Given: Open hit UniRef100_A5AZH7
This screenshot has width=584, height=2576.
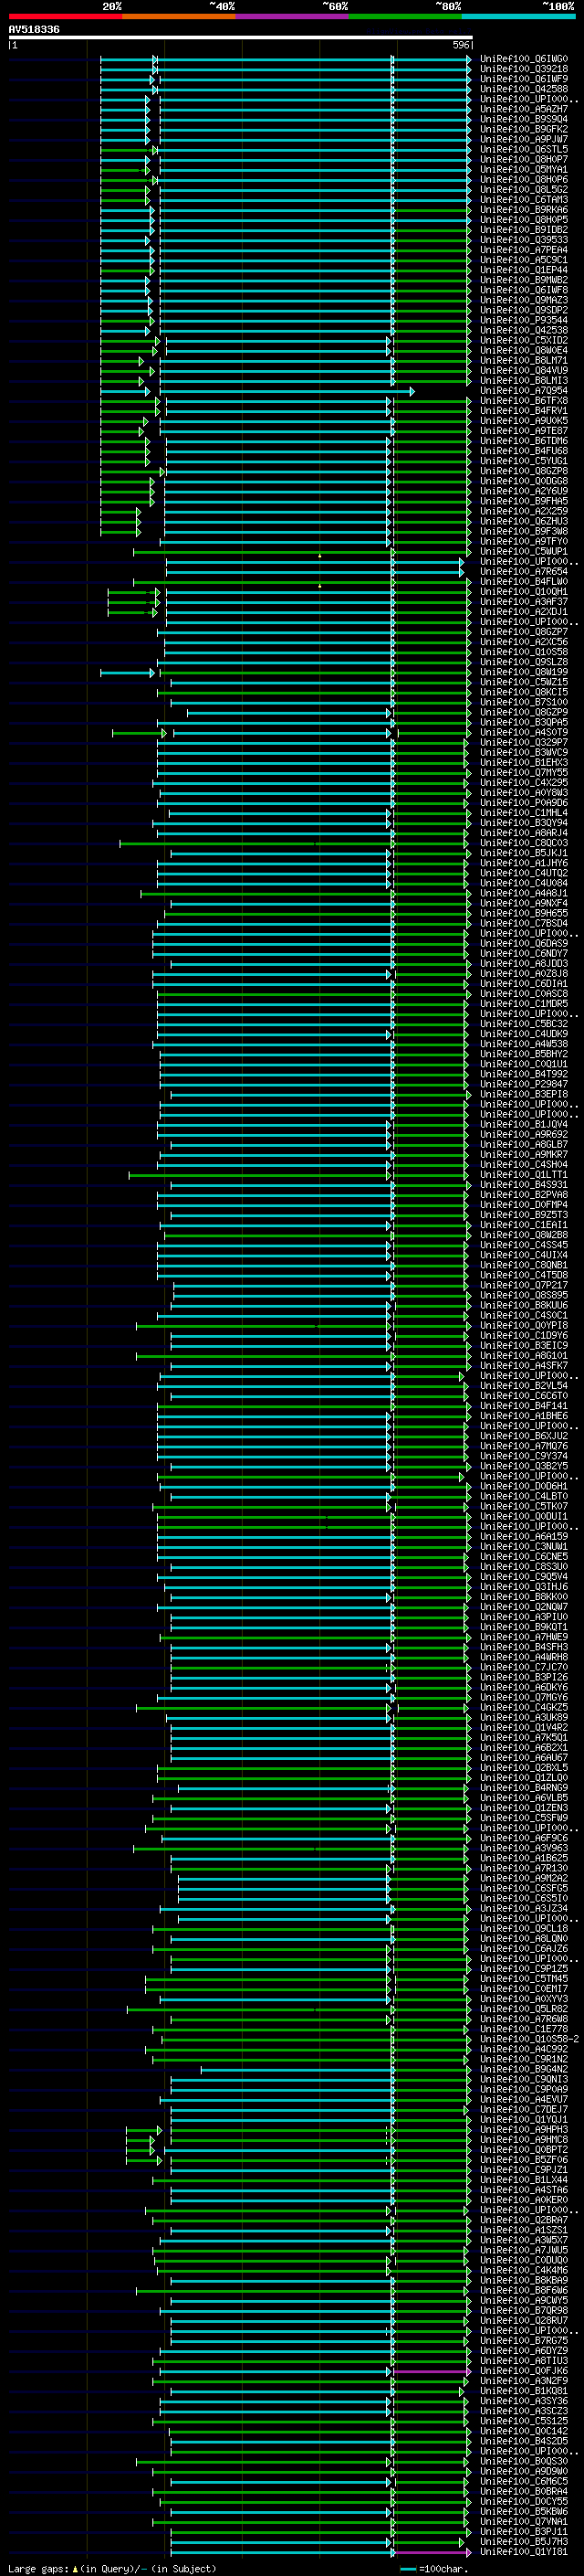Looking at the screenshot, I should tap(524, 109).
